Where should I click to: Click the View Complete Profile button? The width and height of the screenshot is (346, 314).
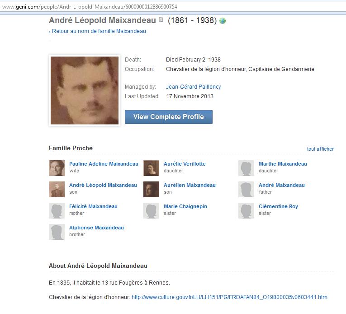169,117
